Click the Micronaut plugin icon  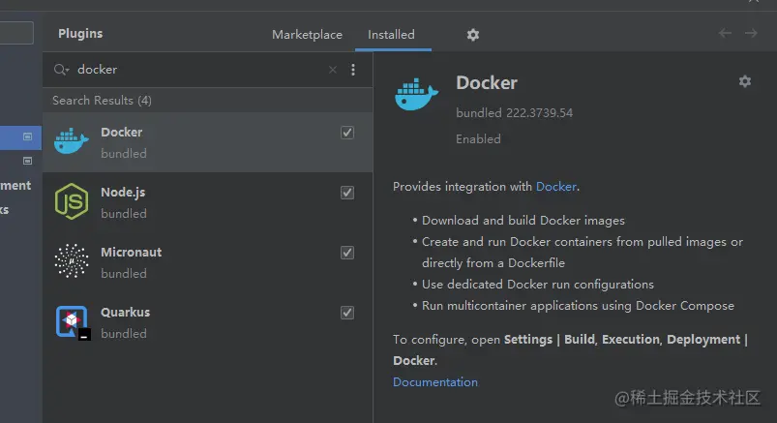(72, 261)
